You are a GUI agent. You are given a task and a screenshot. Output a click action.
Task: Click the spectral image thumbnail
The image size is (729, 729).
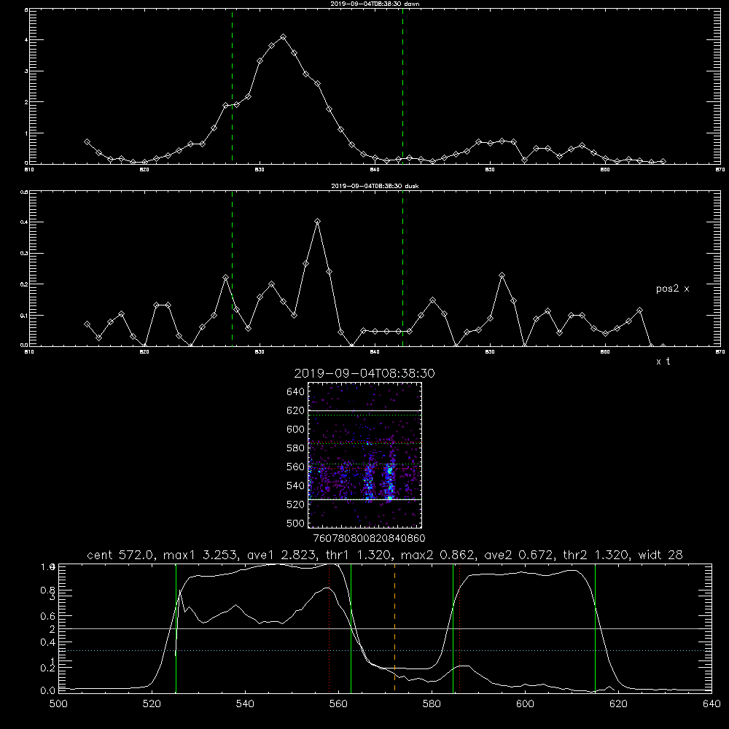tap(364, 455)
